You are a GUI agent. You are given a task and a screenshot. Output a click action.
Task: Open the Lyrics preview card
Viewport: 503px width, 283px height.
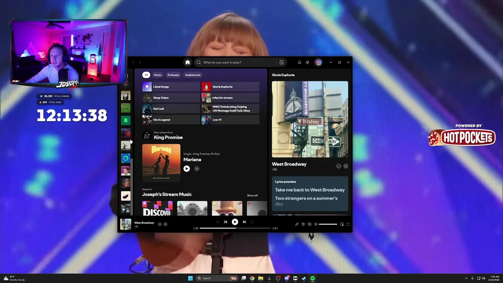point(310,194)
